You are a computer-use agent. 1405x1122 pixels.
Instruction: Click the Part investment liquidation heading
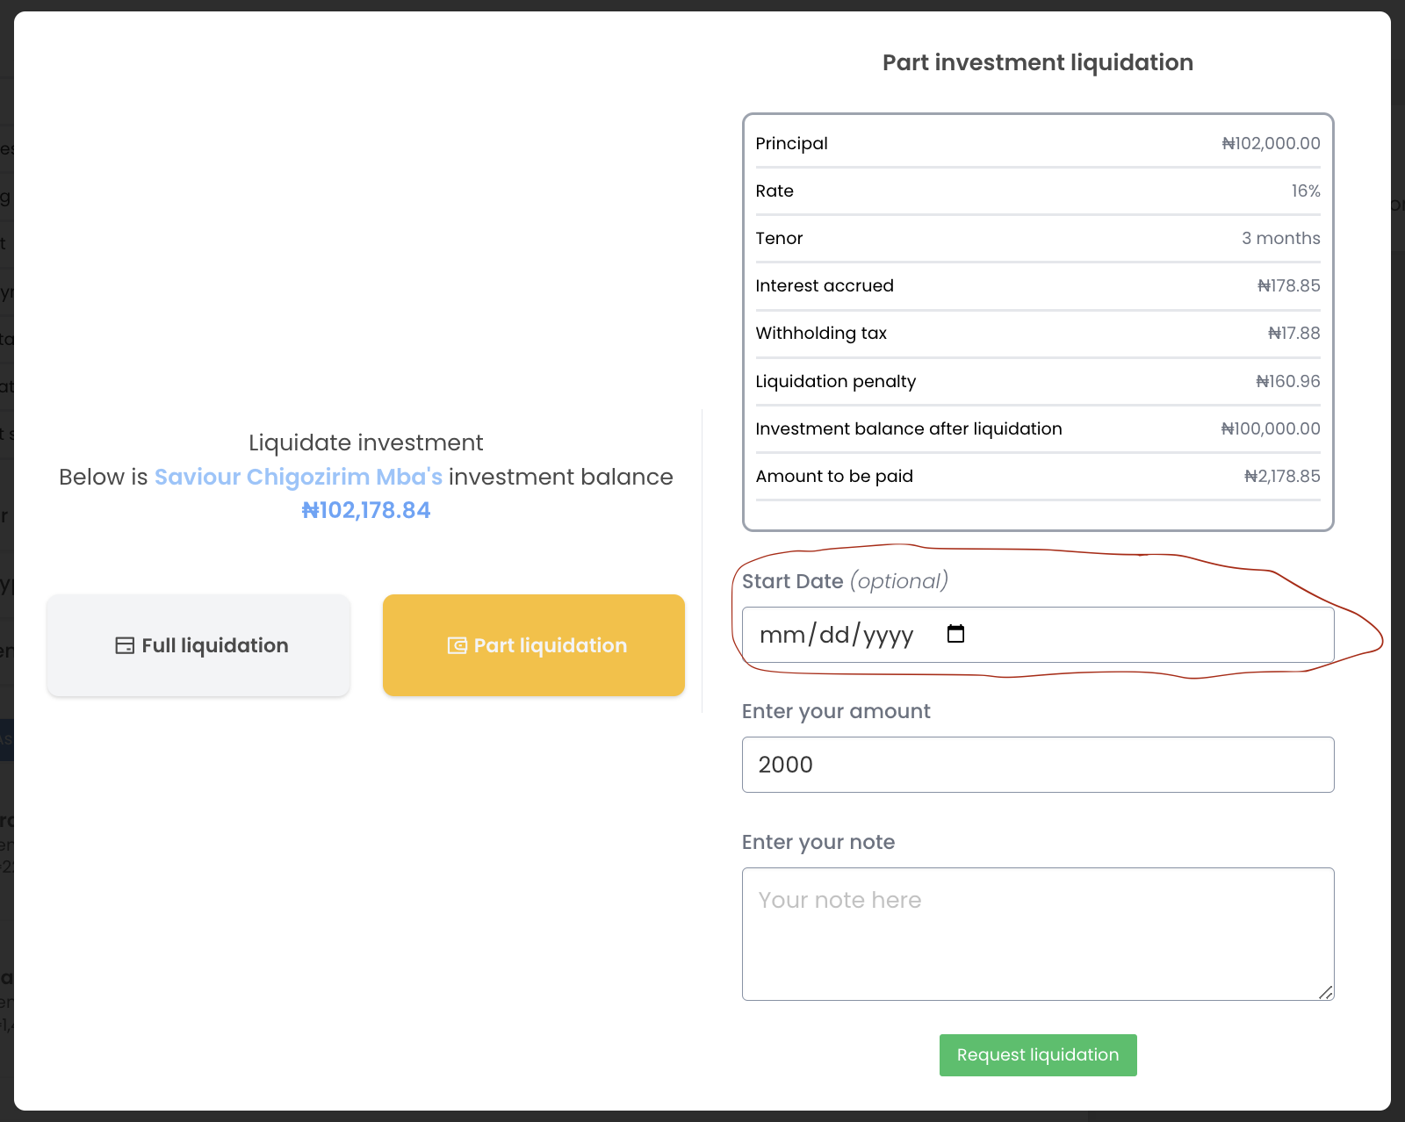coord(1037,62)
